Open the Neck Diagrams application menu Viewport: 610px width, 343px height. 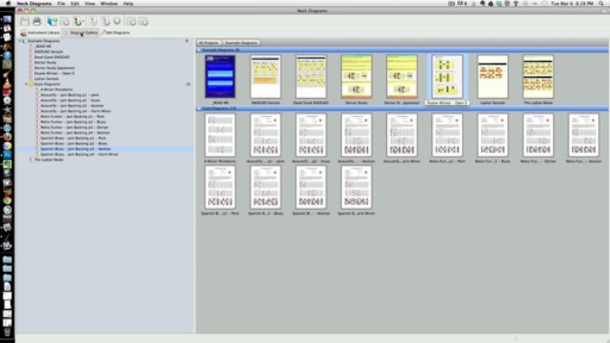tap(34, 3)
